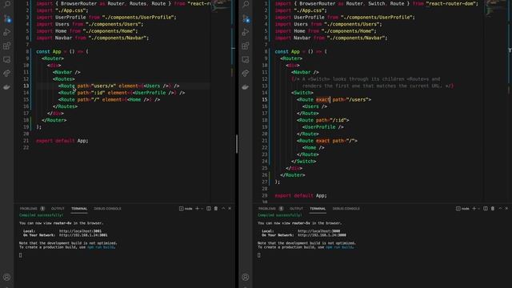Select node terminal entry in right window
Screen dimensions: 512x288
coord(462,209)
